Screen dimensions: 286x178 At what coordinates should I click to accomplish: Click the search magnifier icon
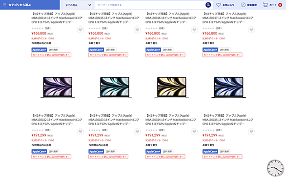(208, 5)
